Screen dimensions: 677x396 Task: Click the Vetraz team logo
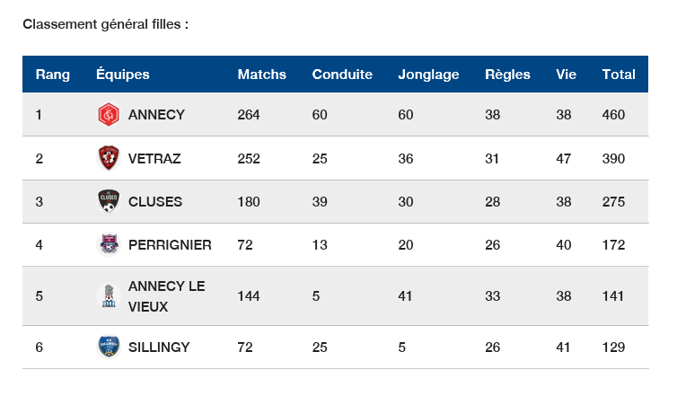(x=108, y=159)
